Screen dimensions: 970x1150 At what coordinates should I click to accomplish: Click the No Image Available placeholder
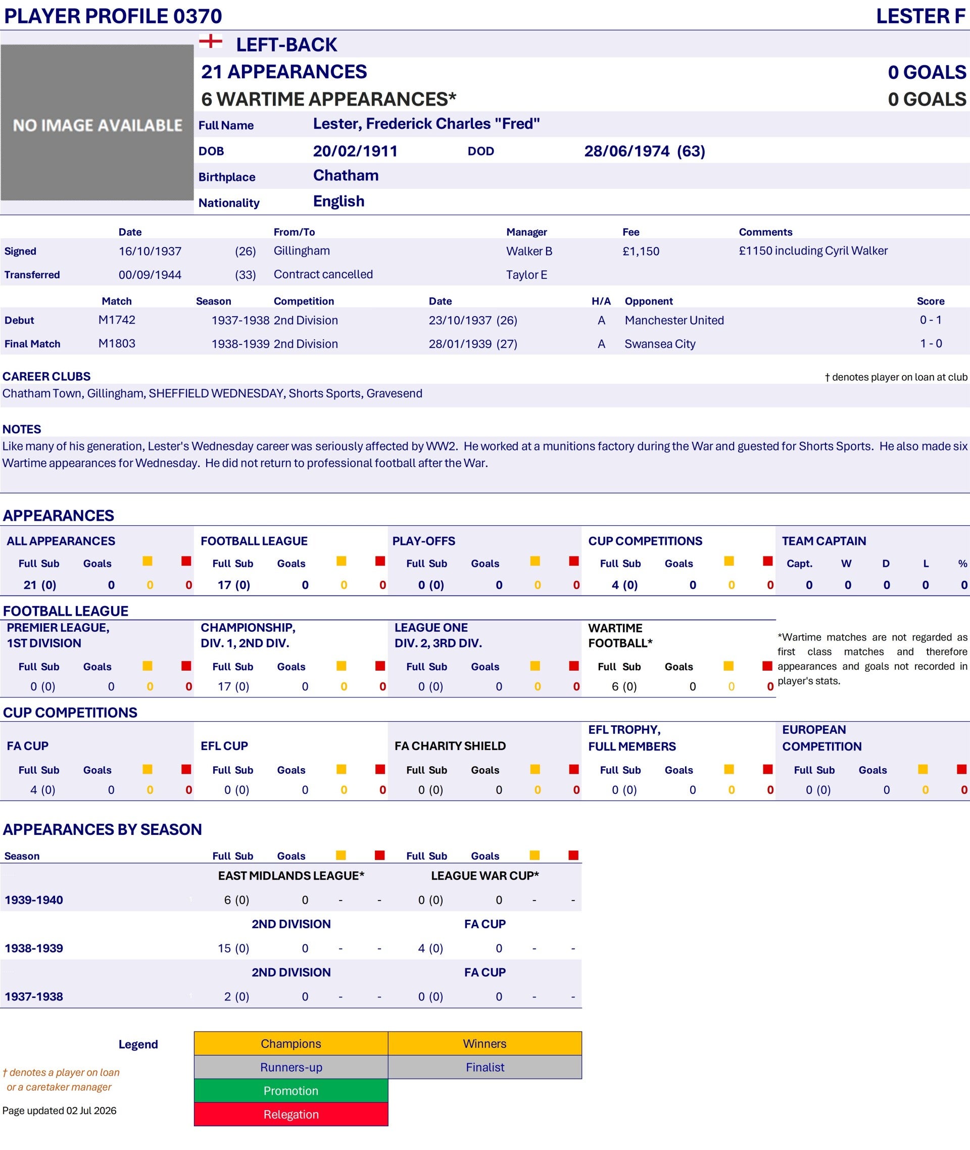click(97, 122)
